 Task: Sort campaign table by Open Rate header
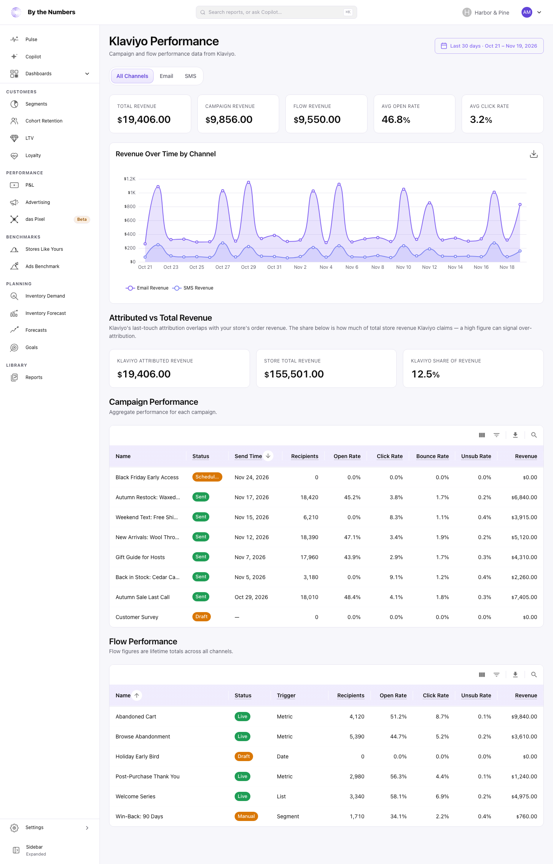coord(347,456)
